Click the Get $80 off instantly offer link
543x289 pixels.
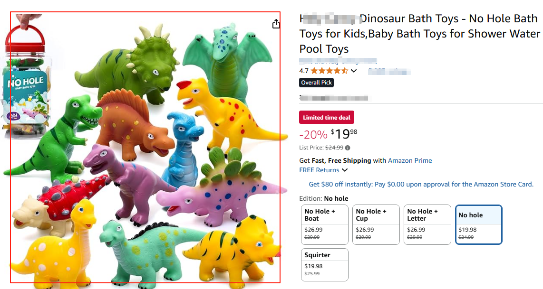tap(421, 184)
